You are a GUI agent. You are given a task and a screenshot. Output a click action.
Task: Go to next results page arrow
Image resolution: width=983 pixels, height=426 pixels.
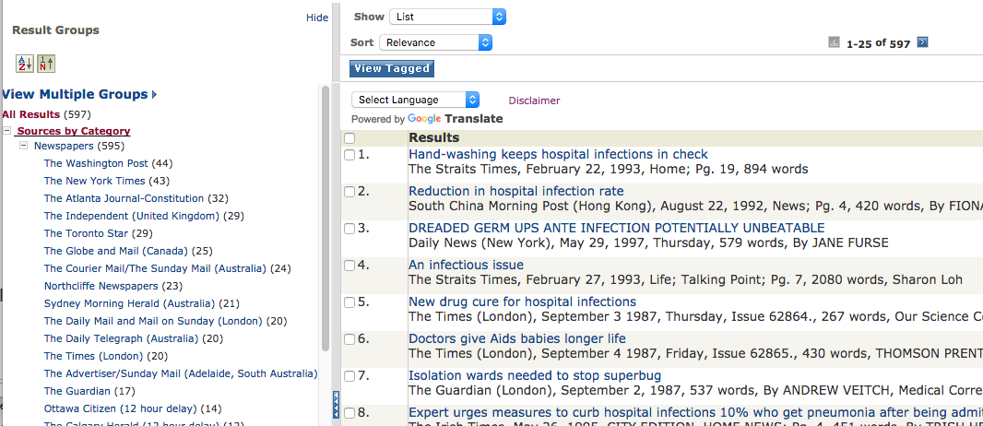click(x=922, y=42)
